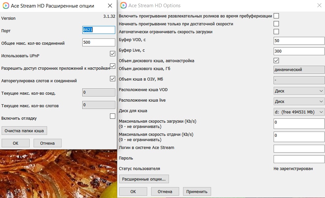Click version number 3.1.32
Viewport: 325px width, 198px height.
click(109, 16)
